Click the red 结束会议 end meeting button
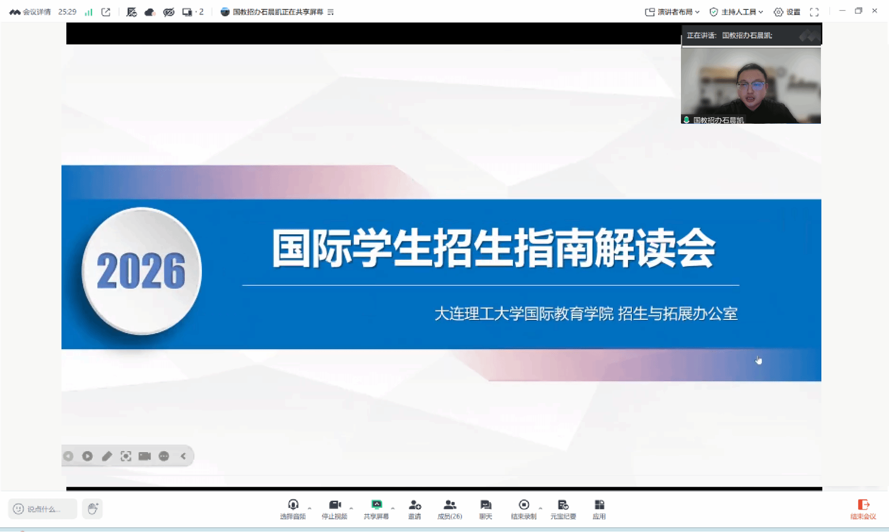Image resolution: width=889 pixels, height=532 pixels. coord(863,510)
